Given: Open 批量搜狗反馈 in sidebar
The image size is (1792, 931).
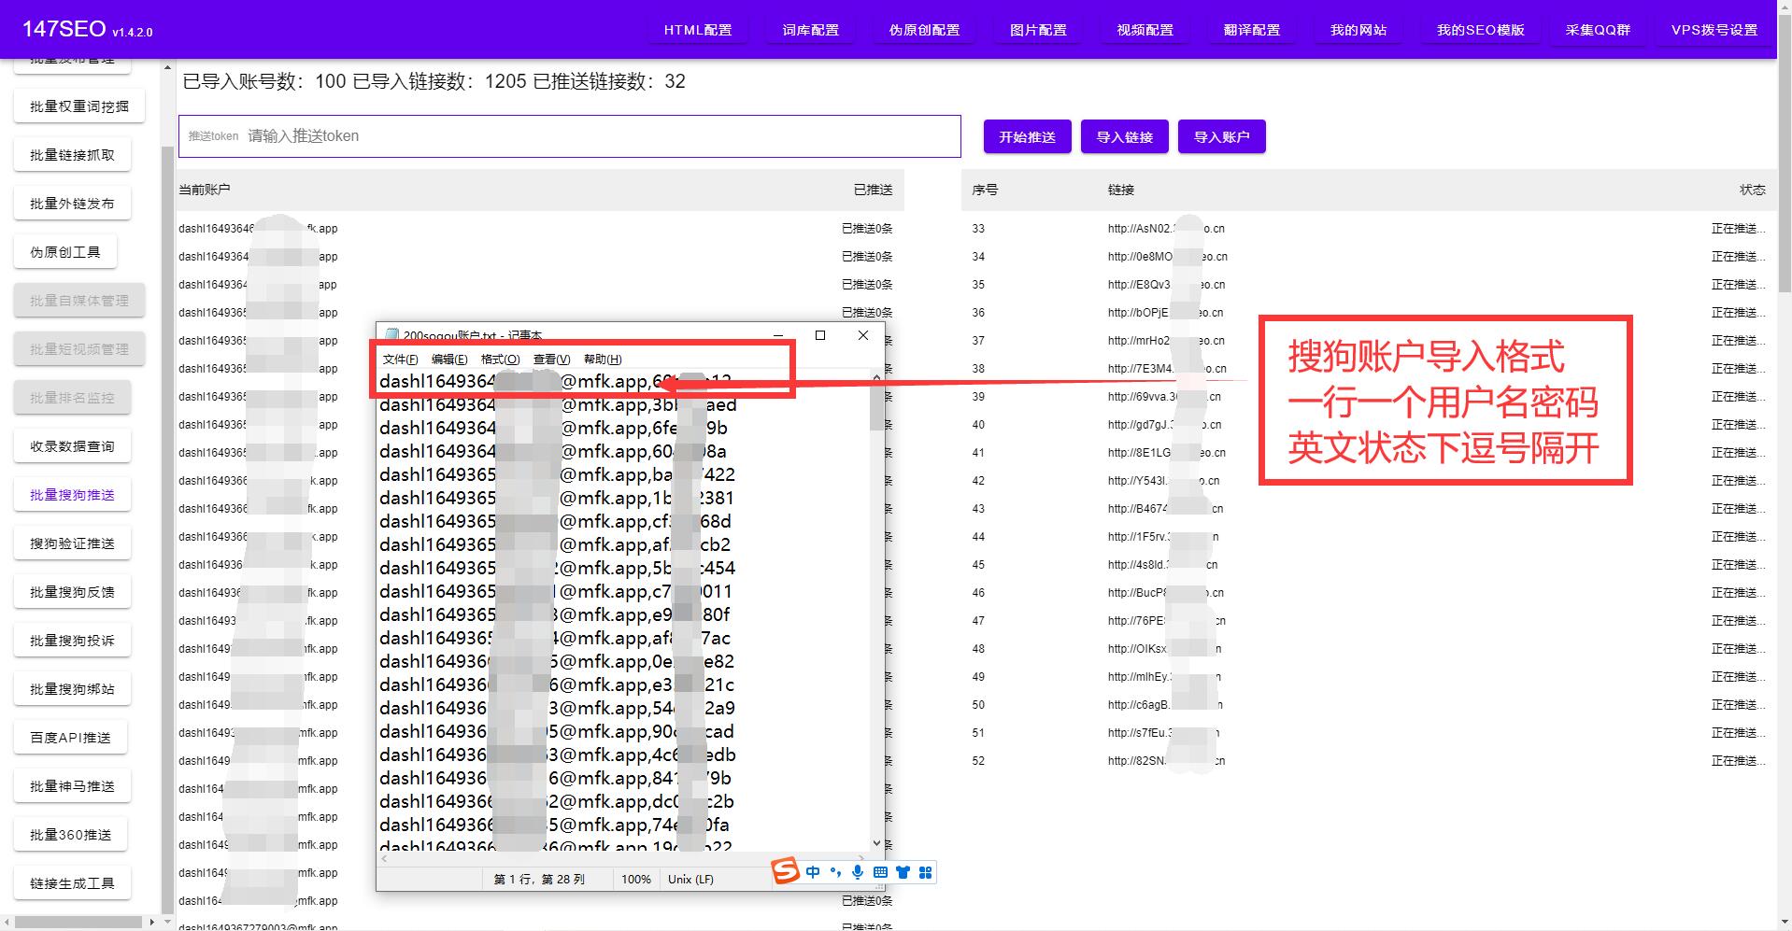Looking at the screenshot, I should 72,592.
